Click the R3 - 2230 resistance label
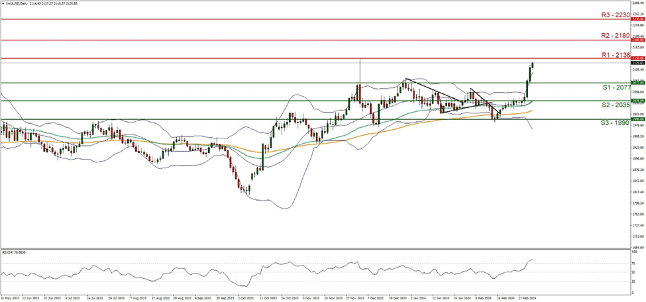 pyautogui.click(x=615, y=15)
